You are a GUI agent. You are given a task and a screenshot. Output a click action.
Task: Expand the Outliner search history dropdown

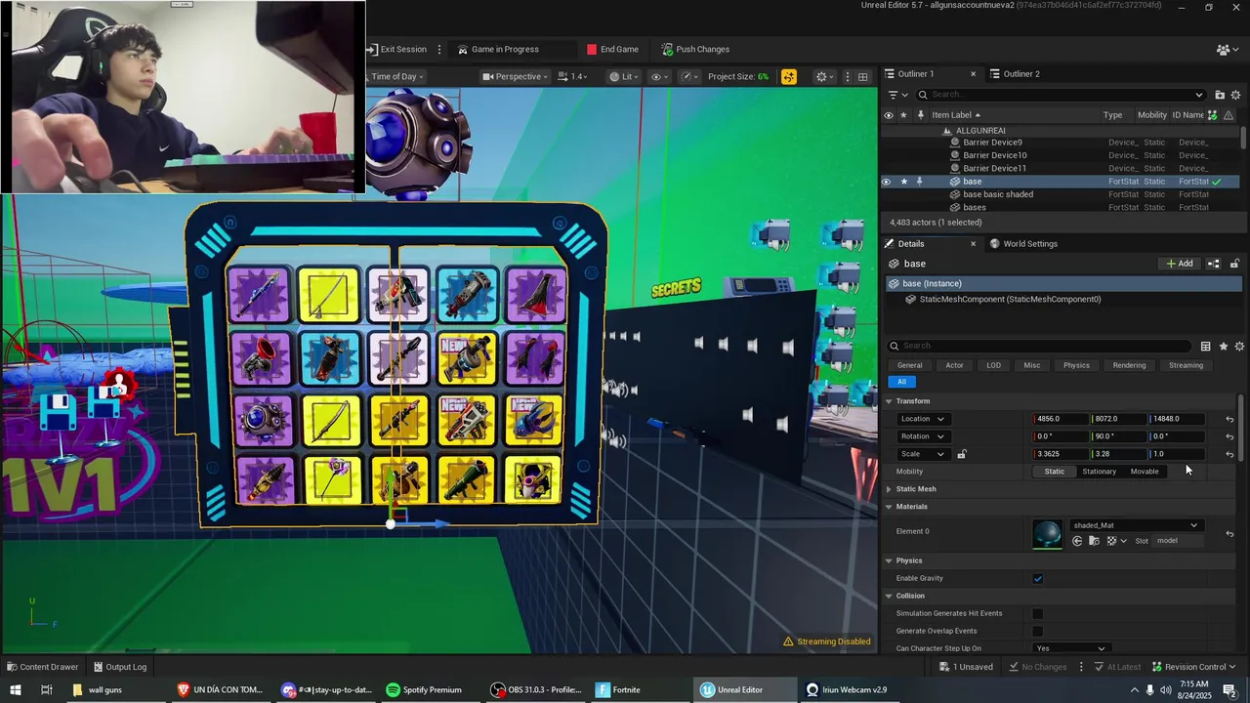pyautogui.click(x=1199, y=95)
